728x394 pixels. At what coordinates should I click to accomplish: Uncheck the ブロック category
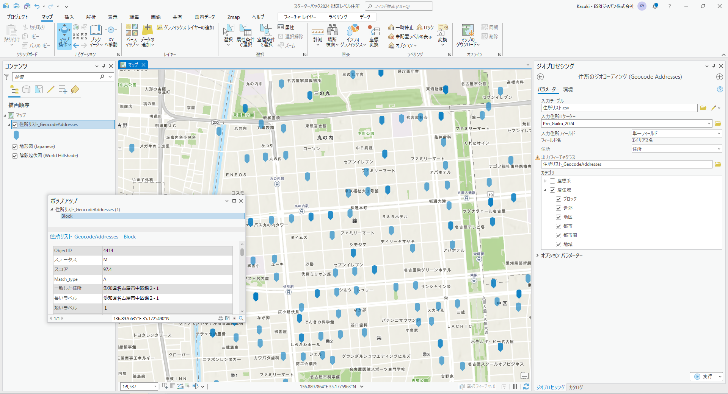(x=559, y=199)
